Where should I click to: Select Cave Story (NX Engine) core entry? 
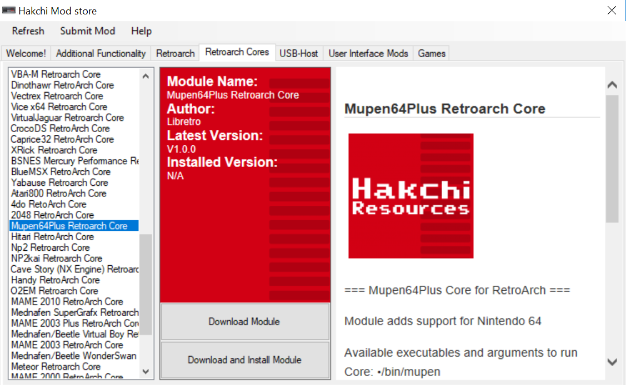coord(74,269)
